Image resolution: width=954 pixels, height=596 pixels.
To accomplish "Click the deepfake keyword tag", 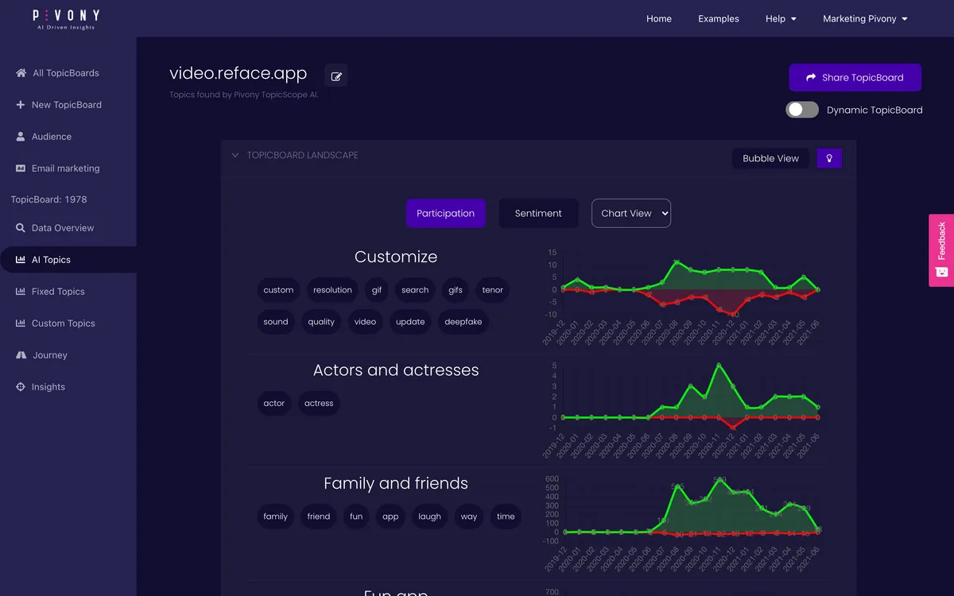I will [462, 322].
